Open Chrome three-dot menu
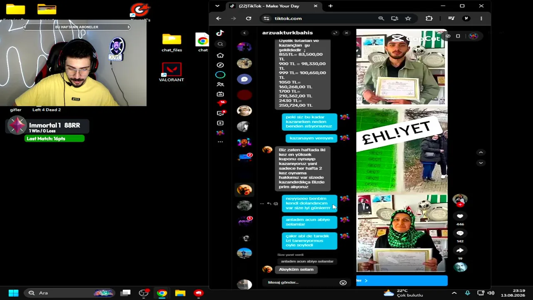Image resolution: width=533 pixels, height=300 pixels. pyautogui.click(x=481, y=18)
